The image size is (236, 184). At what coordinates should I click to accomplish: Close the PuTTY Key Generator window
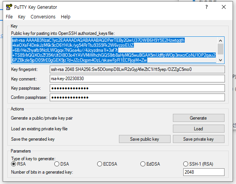224,7
